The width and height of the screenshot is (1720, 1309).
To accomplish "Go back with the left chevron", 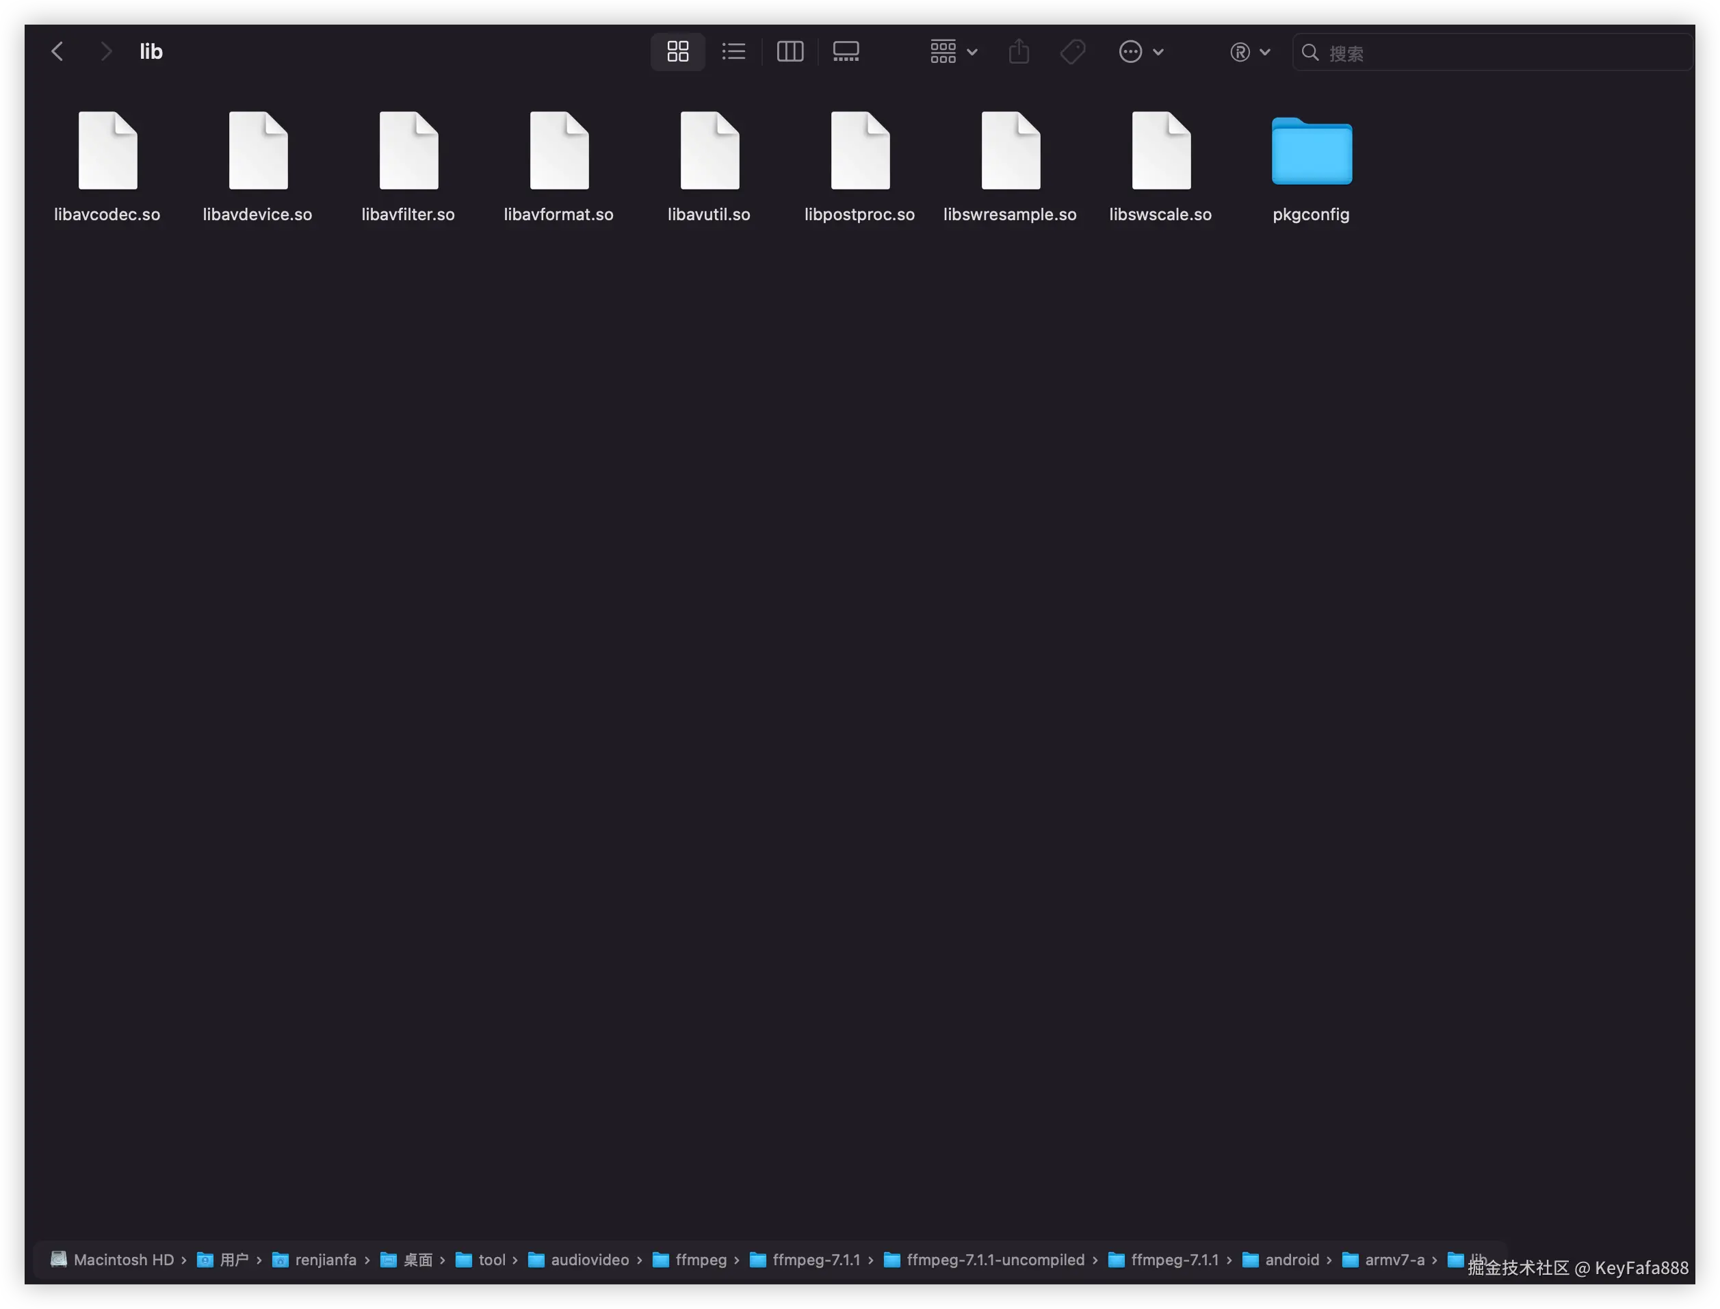I will 57,51.
